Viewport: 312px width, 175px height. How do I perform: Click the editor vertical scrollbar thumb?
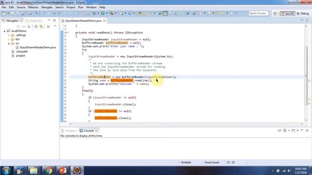[306, 75]
